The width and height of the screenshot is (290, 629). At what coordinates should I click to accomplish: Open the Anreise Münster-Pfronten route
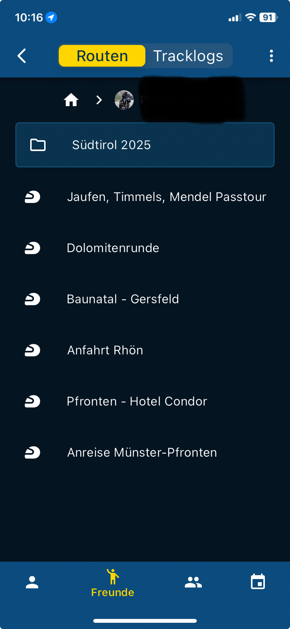(x=142, y=452)
